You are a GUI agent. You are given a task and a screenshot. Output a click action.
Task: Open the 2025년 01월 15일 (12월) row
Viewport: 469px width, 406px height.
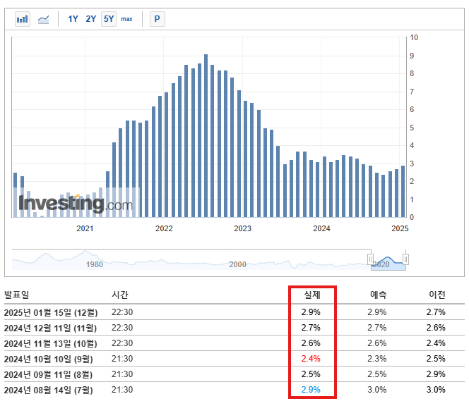[x=234, y=312]
